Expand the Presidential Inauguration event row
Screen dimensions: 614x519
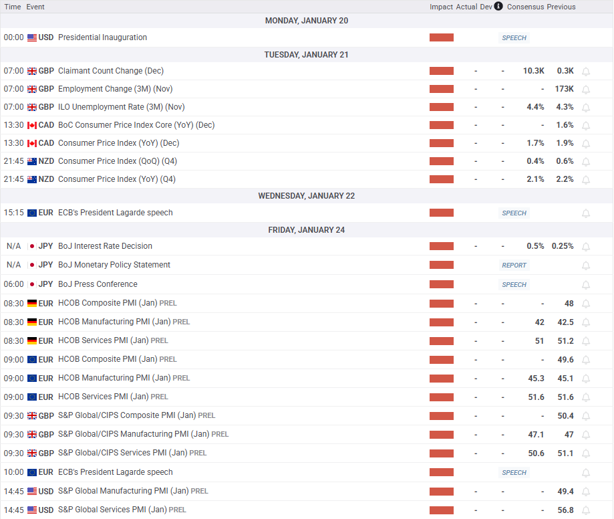point(102,38)
